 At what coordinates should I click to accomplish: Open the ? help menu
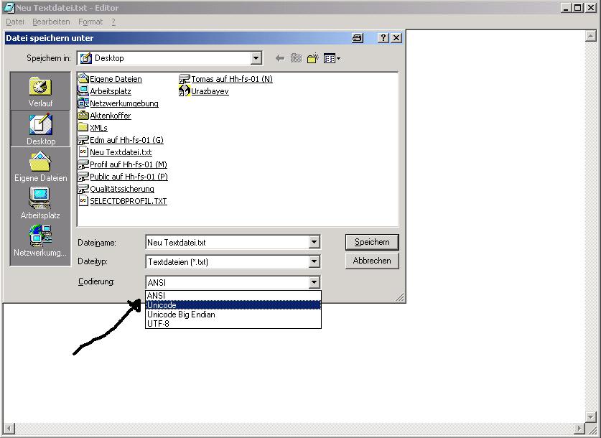click(x=113, y=22)
